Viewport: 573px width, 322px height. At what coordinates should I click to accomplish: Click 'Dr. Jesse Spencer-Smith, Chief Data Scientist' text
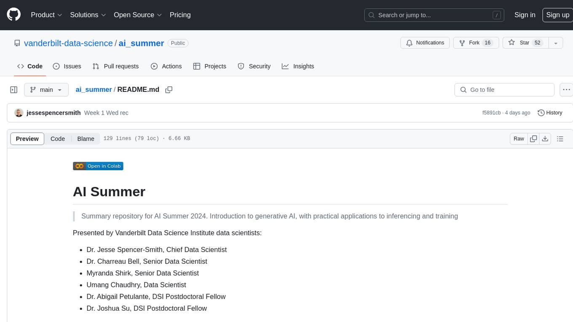[x=157, y=250]
